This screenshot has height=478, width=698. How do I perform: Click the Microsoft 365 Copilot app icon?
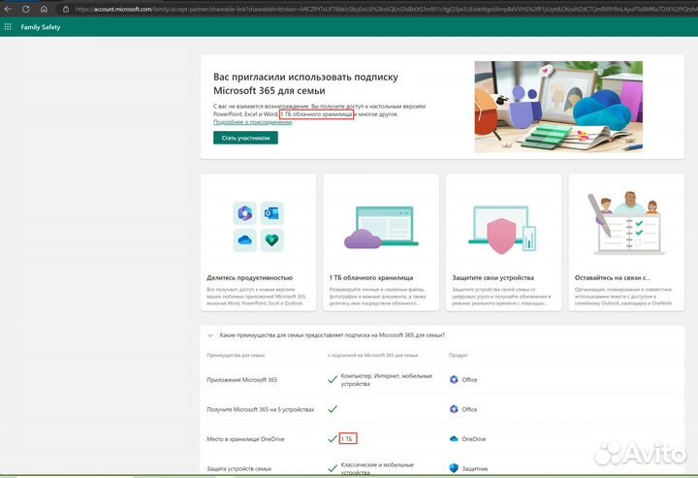pos(245,213)
